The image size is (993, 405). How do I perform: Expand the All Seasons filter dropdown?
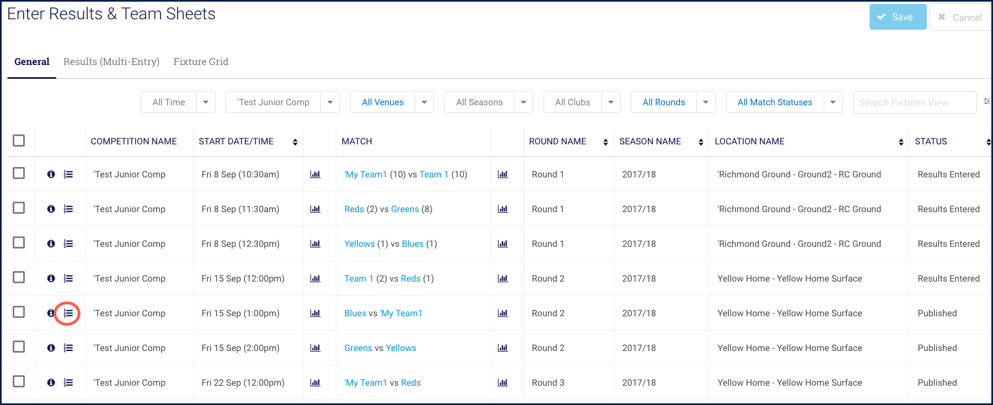point(523,102)
